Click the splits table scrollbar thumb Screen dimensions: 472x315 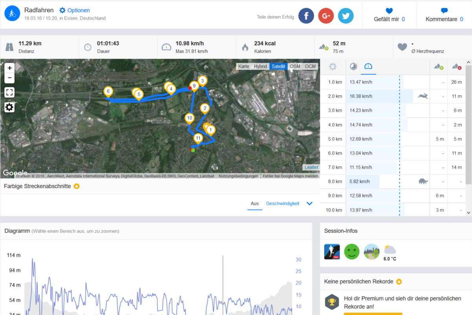point(468,124)
